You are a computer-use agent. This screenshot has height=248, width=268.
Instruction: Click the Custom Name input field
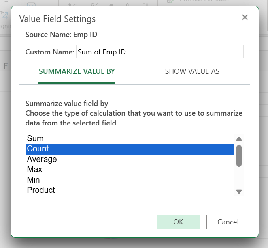point(160,52)
